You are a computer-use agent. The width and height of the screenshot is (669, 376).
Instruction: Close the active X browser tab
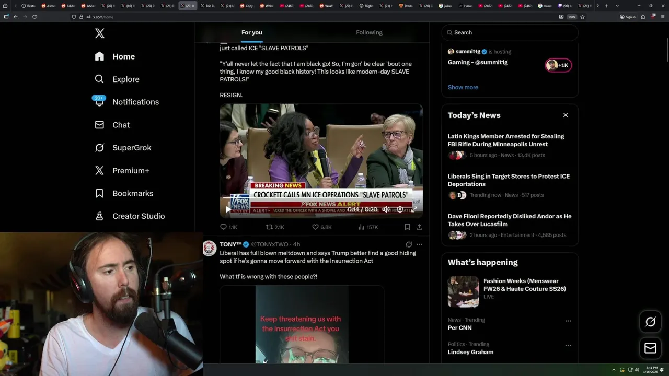tap(193, 6)
